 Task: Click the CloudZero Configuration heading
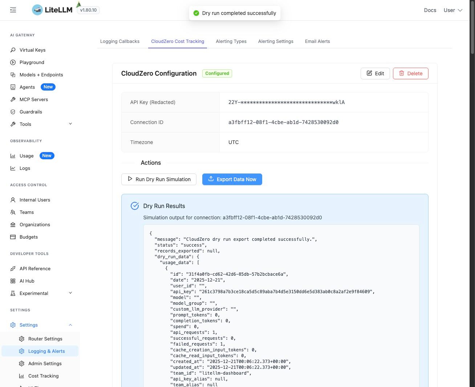coord(159,73)
